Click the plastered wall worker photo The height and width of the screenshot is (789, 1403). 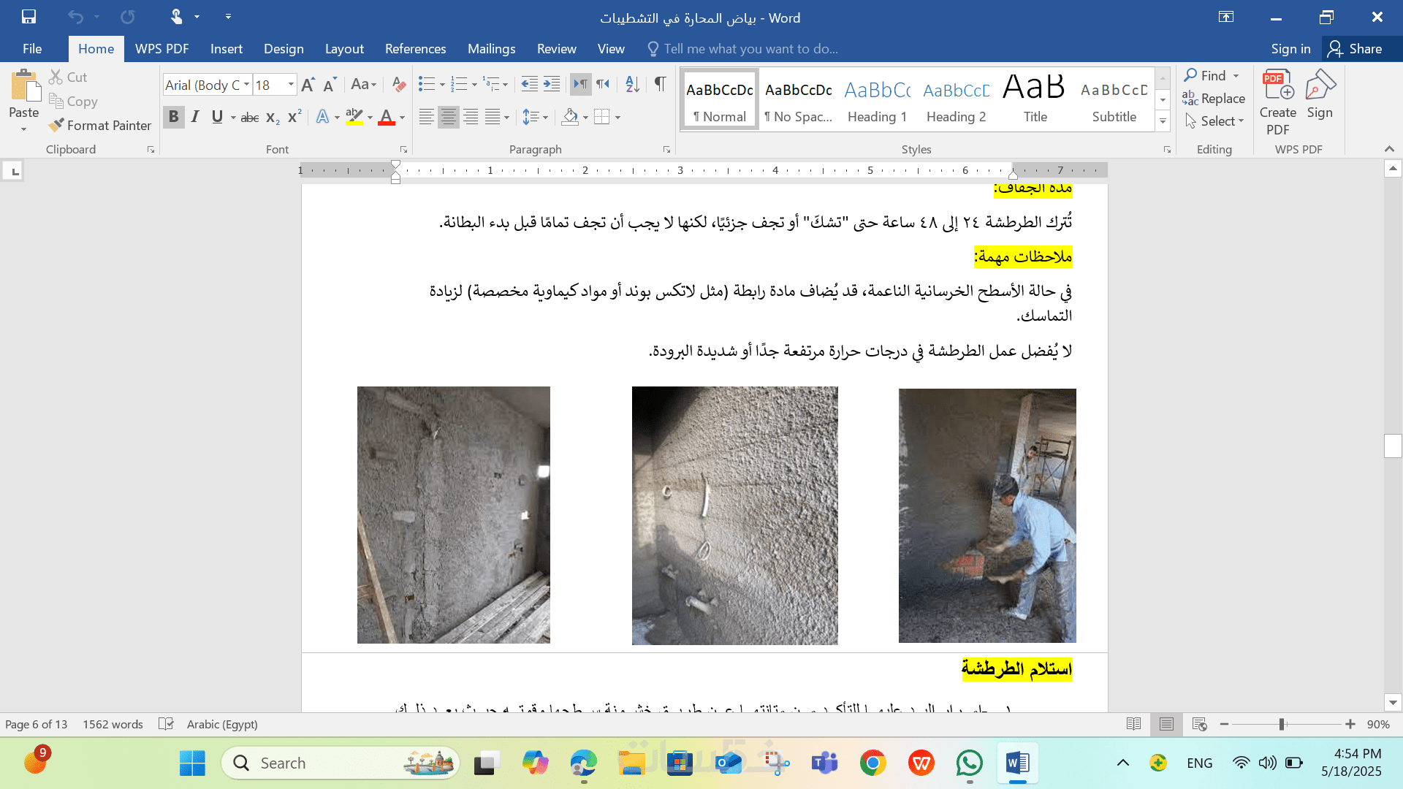click(987, 516)
